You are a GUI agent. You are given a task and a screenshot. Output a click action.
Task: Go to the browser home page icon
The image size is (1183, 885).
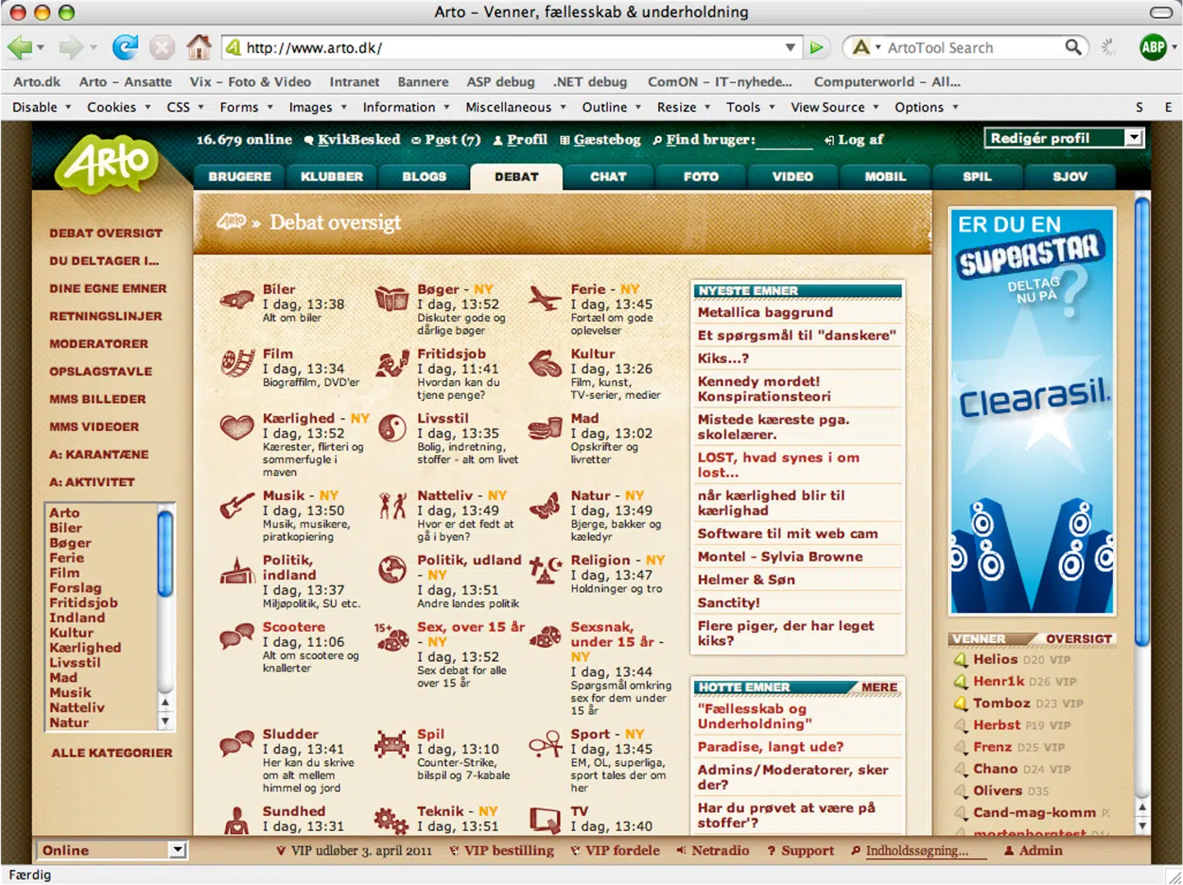click(x=198, y=48)
